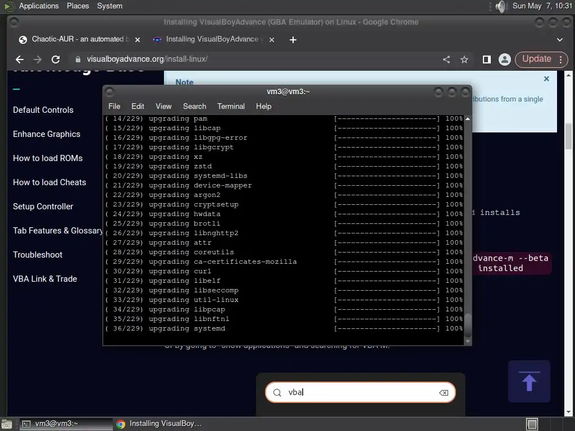Click the Chrome page vertical scrollbar thumb
The width and height of the screenshot is (575, 431).
(x=568, y=136)
